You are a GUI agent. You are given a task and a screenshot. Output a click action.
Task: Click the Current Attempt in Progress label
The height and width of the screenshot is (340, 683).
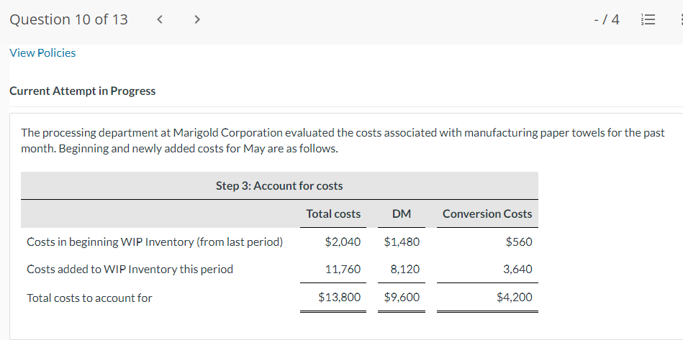click(82, 91)
